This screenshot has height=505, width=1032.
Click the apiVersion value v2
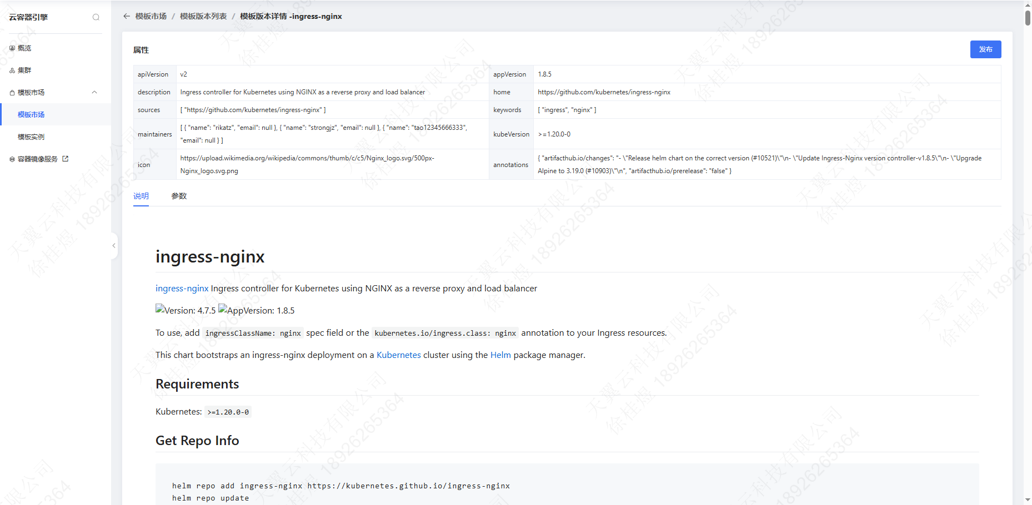coord(183,74)
